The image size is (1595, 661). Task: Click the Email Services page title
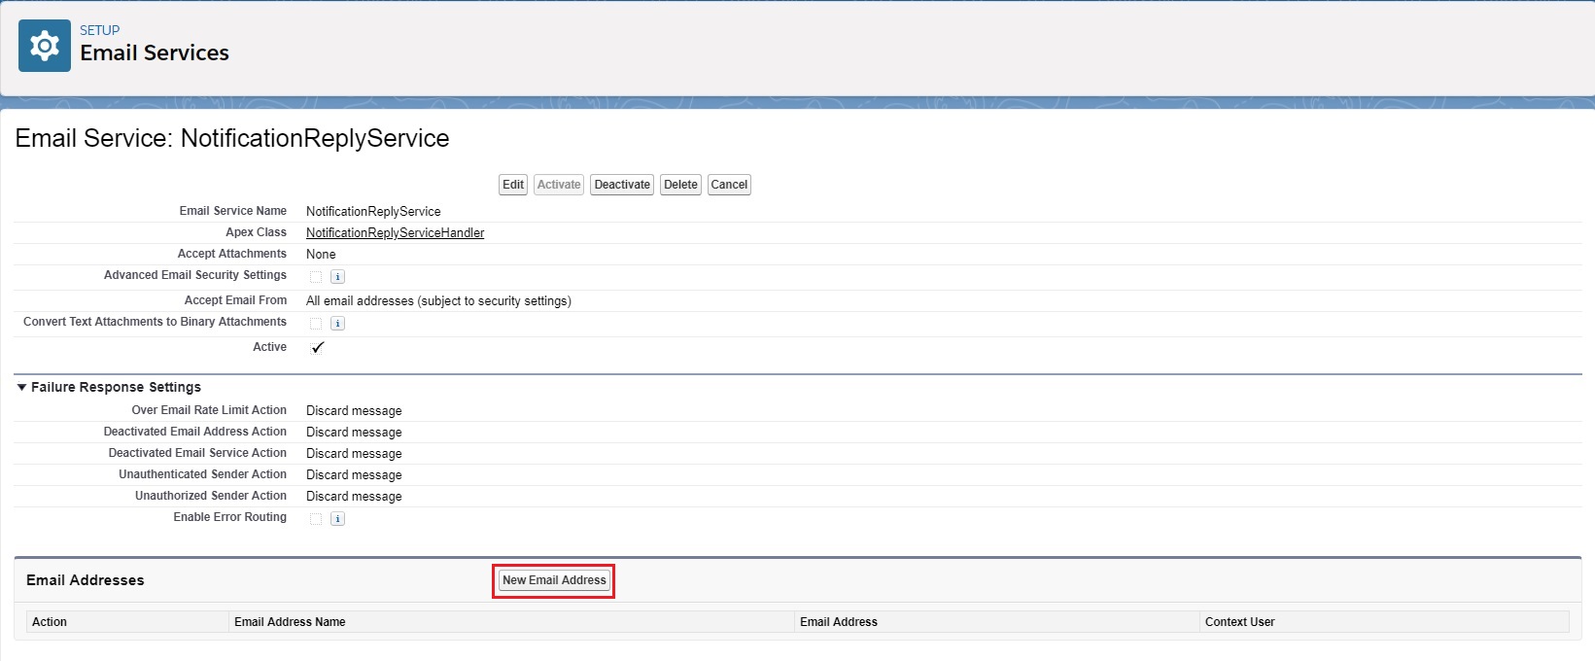(155, 53)
